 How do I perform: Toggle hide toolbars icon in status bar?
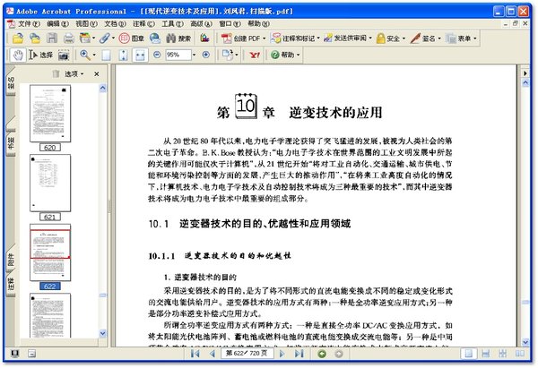click(x=31, y=354)
